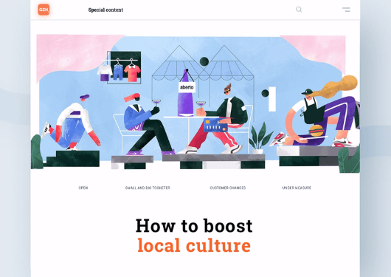The width and height of the screenshot is (391, 277).
Task: Select the Special content header link
Action: click(105, 10)
